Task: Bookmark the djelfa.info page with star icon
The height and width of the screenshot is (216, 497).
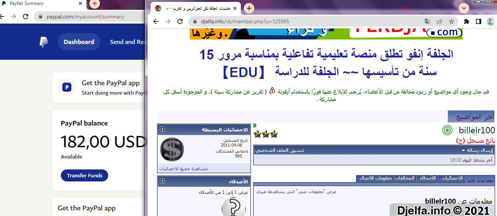Action: [x=452, y=21]
